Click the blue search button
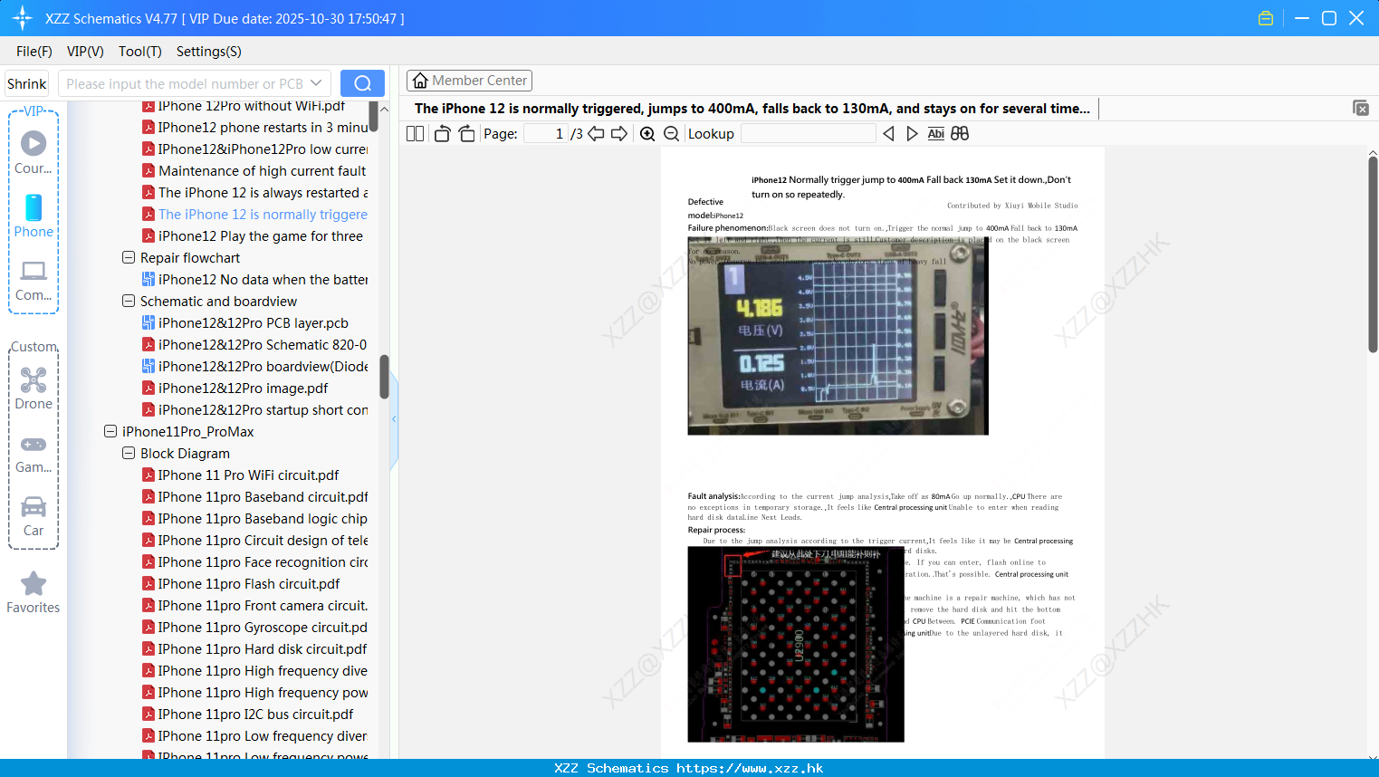Screen dimensions: 1379x777 point(362,83)
